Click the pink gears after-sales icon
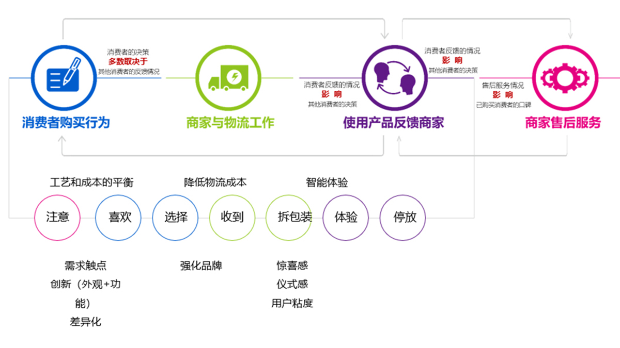The image size is (620, 348). tap(565, 78)
